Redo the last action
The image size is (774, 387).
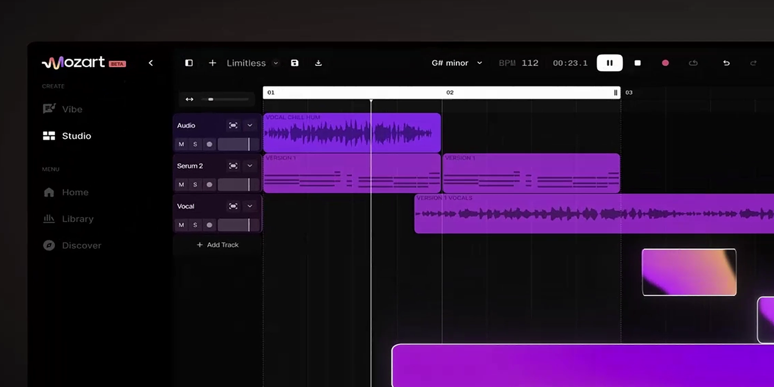pos(753,63)
